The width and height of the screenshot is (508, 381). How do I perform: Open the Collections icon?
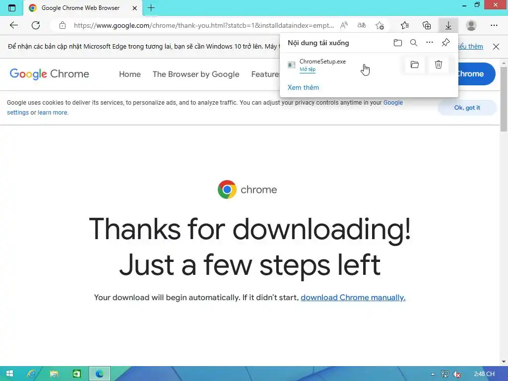tap(427, 25)
